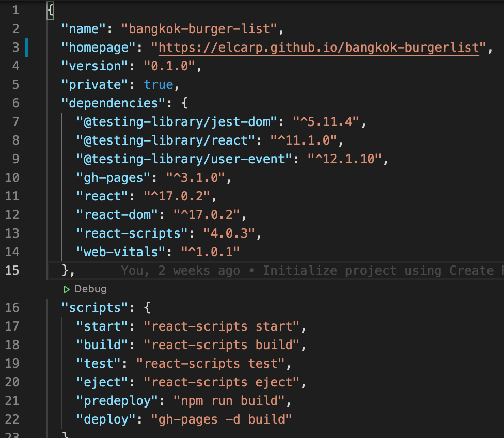Click the "test" script on line 19

98,363
